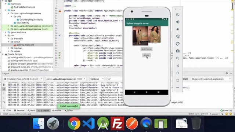The width and height of the screenshot is (235, 132).
Task: Expand the drawable folder
Action: pos(8,38)
